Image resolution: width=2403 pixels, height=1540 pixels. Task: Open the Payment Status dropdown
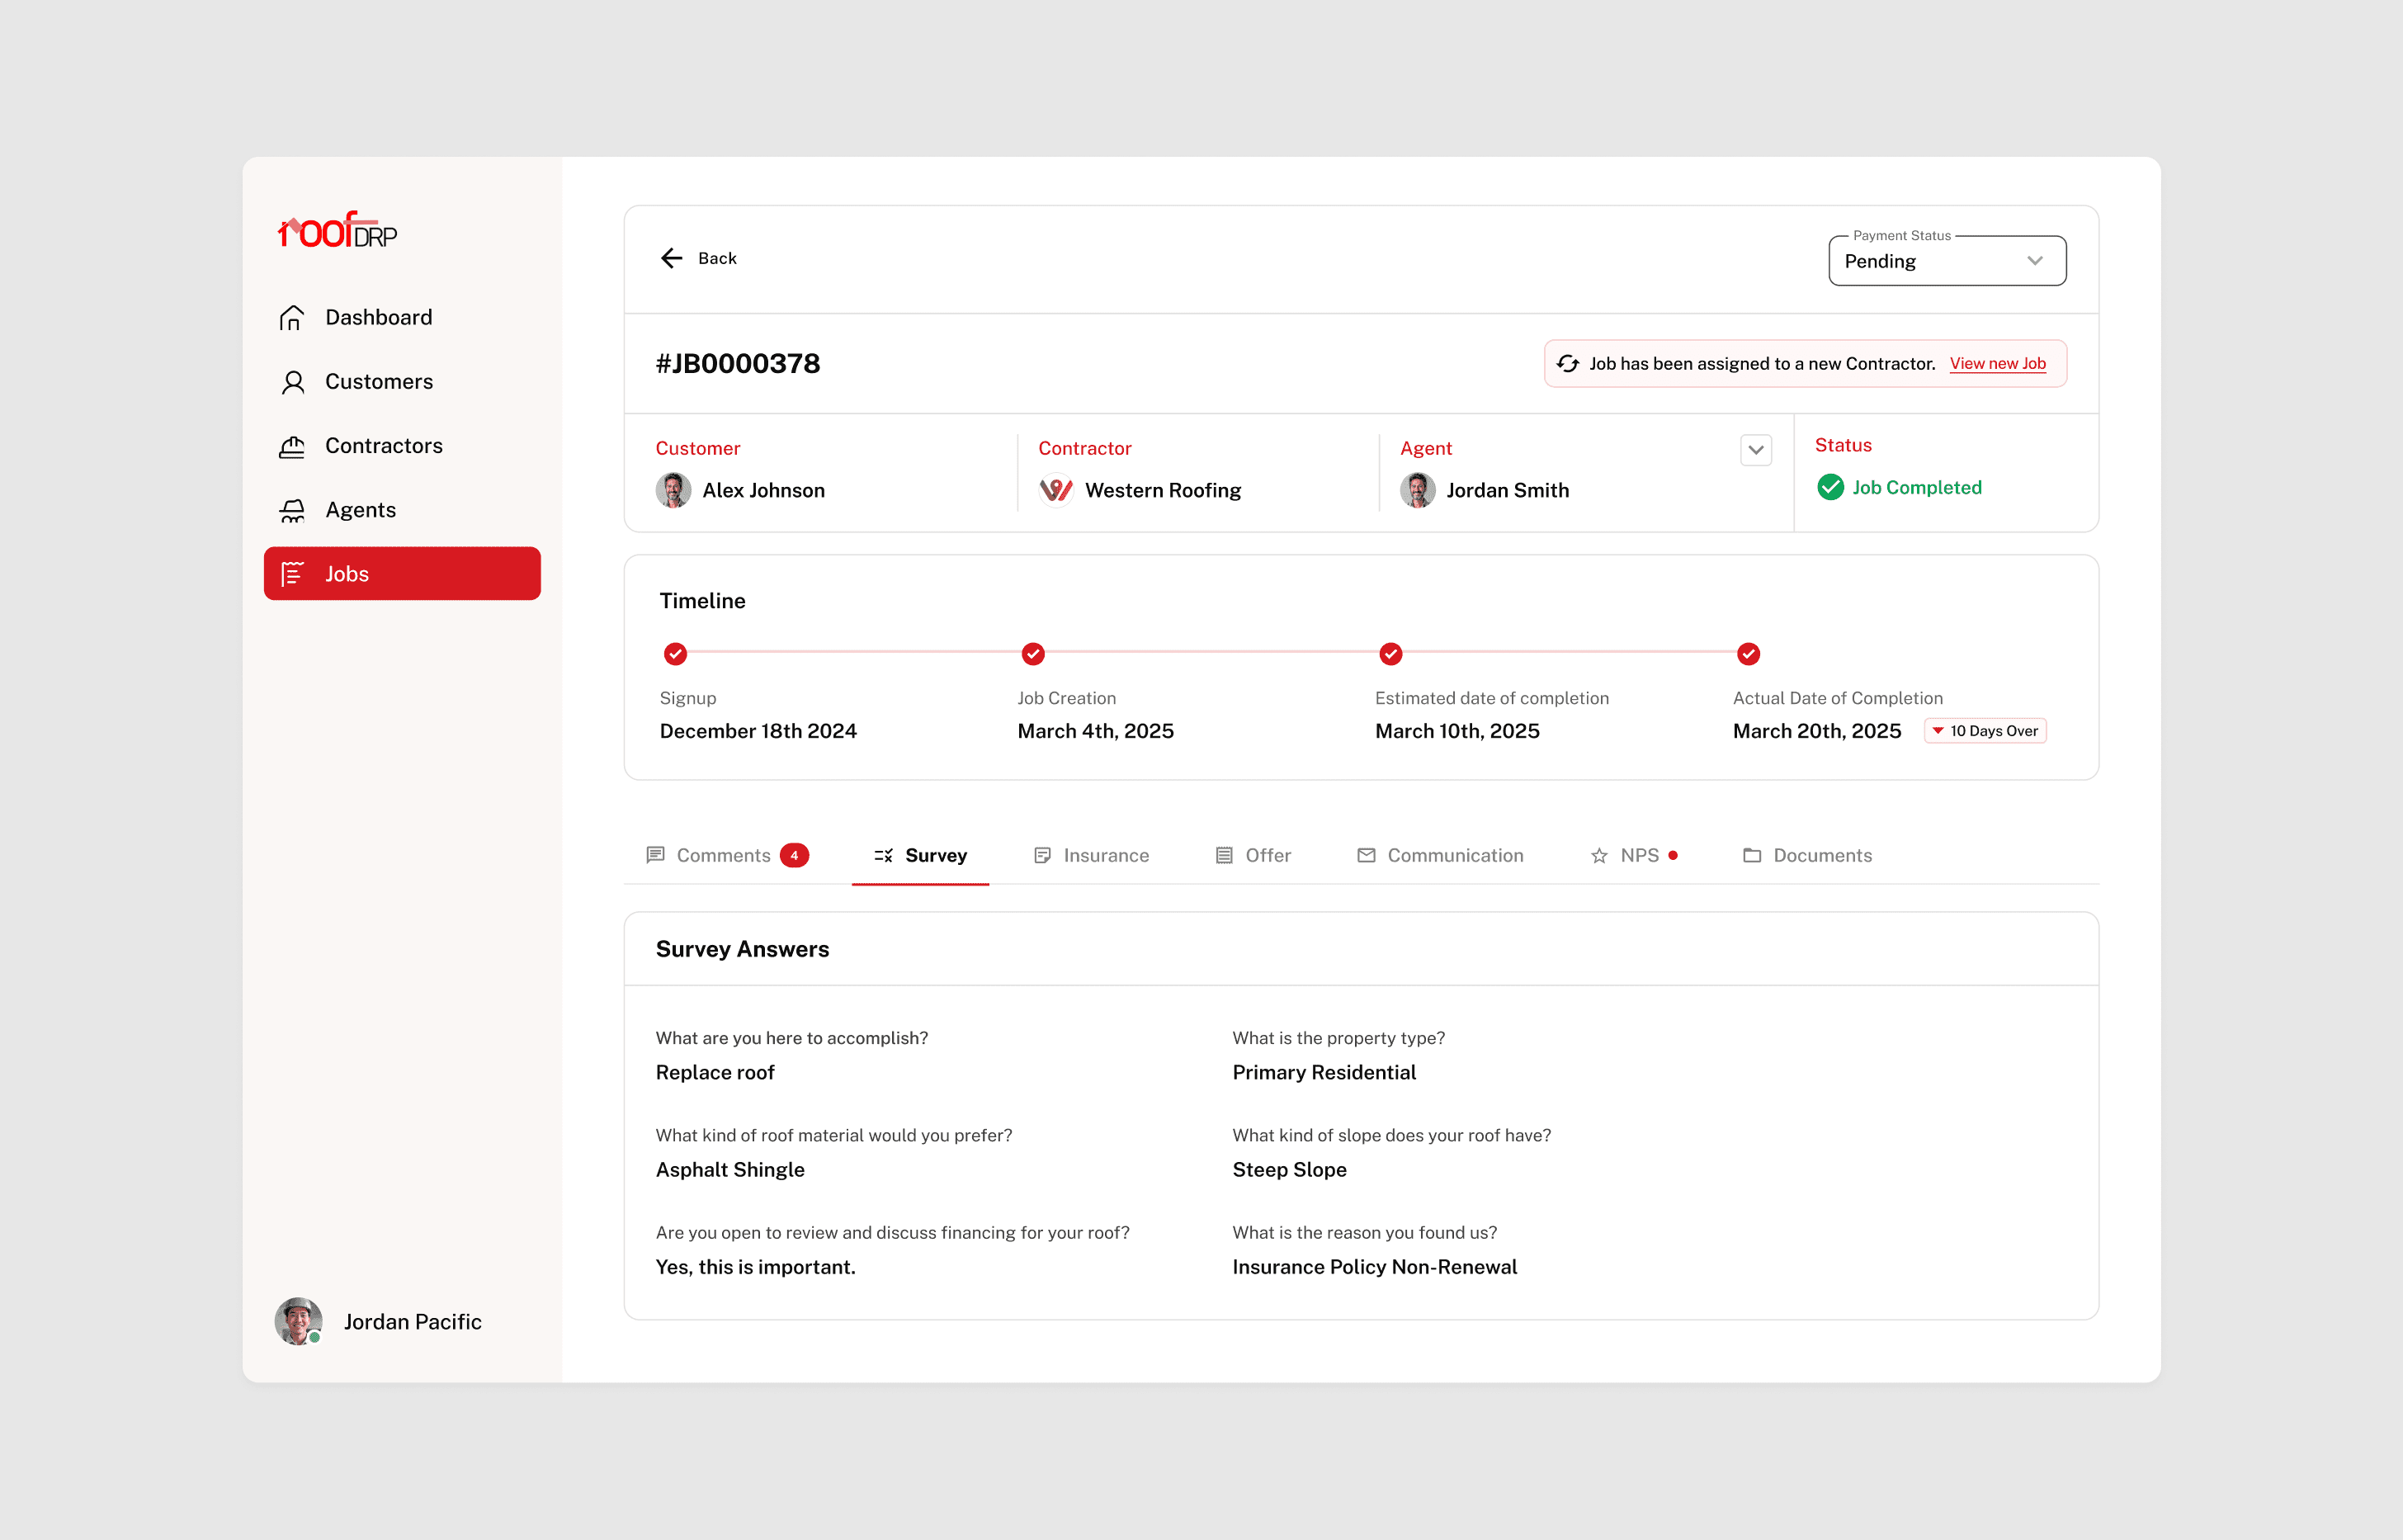coord(1946,261)
